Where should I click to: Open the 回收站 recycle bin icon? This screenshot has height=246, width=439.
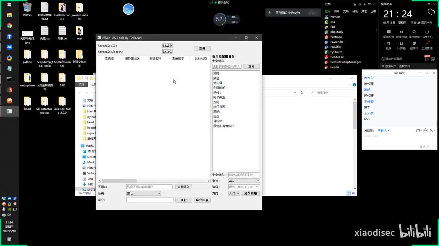tap(27, 10)
